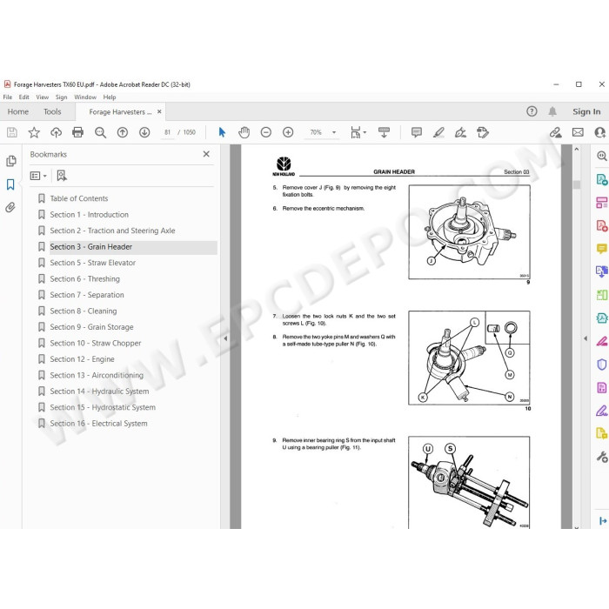Open the Help menu
Viewport: 609px width, 609px height.
tap(110, 97)
